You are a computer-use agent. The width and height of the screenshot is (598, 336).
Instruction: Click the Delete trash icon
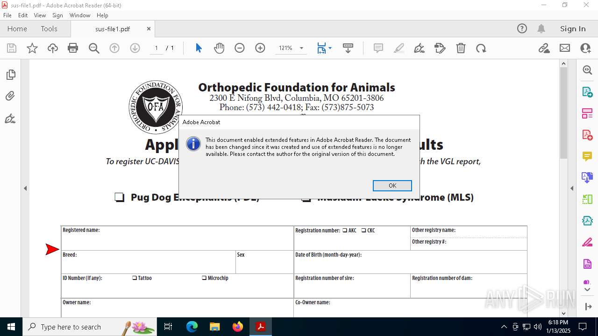point(461,48)
